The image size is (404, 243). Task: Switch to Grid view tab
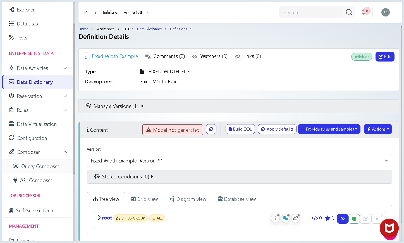pyautogui.click(x=144, y=199)
